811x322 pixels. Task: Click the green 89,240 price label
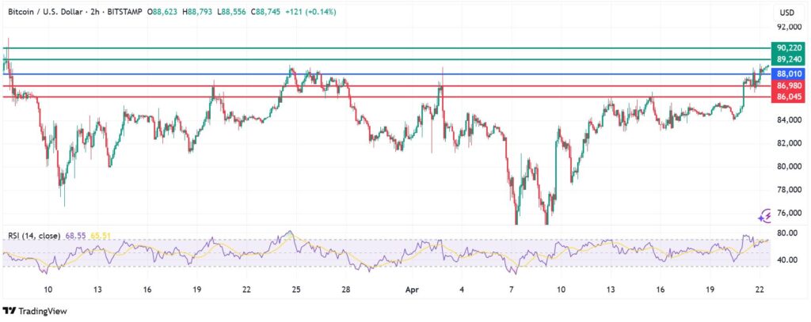click(790, 59)
